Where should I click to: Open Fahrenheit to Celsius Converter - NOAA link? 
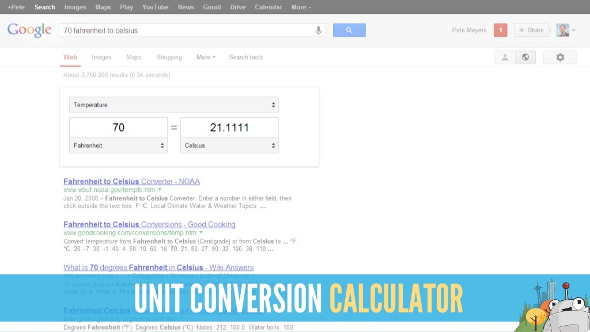pyautogui.click(x=132, y=182)
